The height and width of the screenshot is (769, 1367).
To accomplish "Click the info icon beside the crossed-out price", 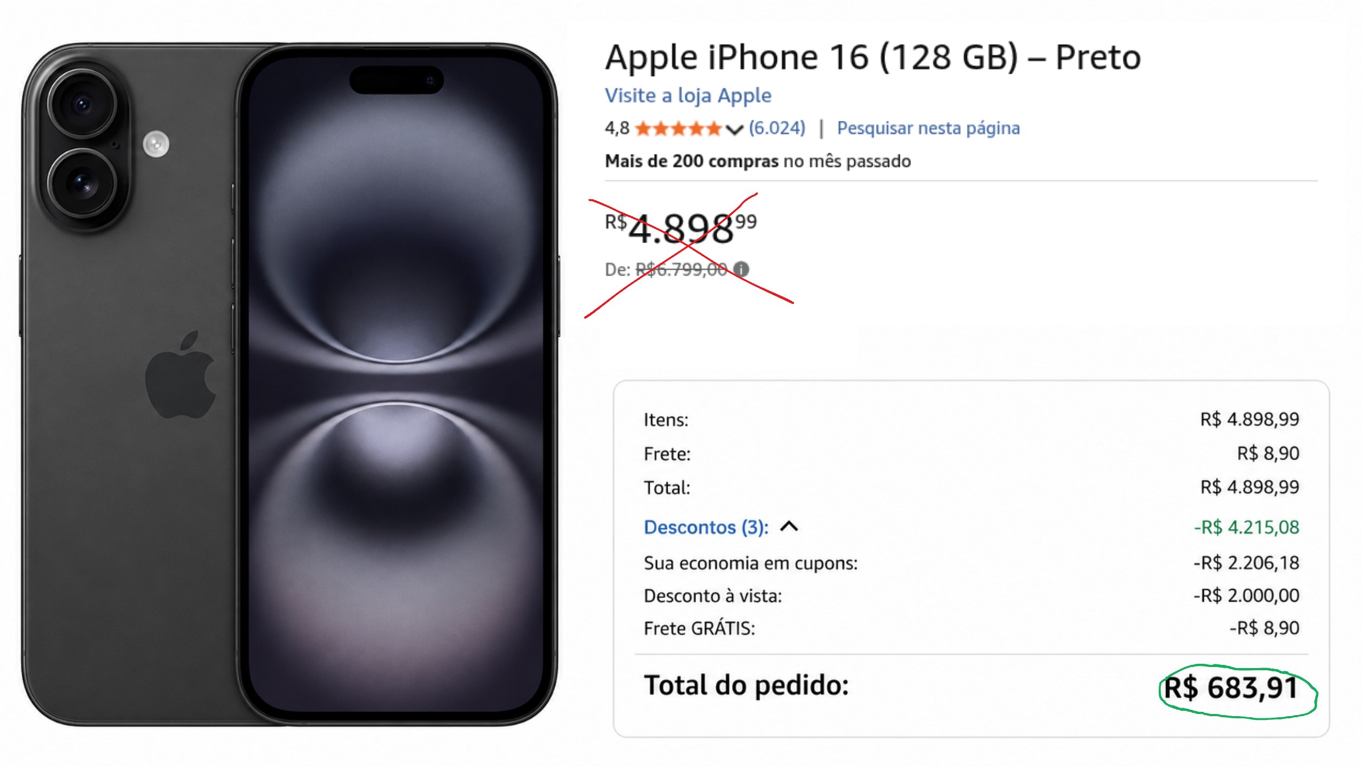I will (x=741, y=269).
